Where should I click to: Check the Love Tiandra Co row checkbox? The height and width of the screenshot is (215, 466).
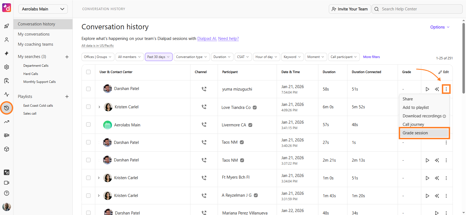click(88, 107)
